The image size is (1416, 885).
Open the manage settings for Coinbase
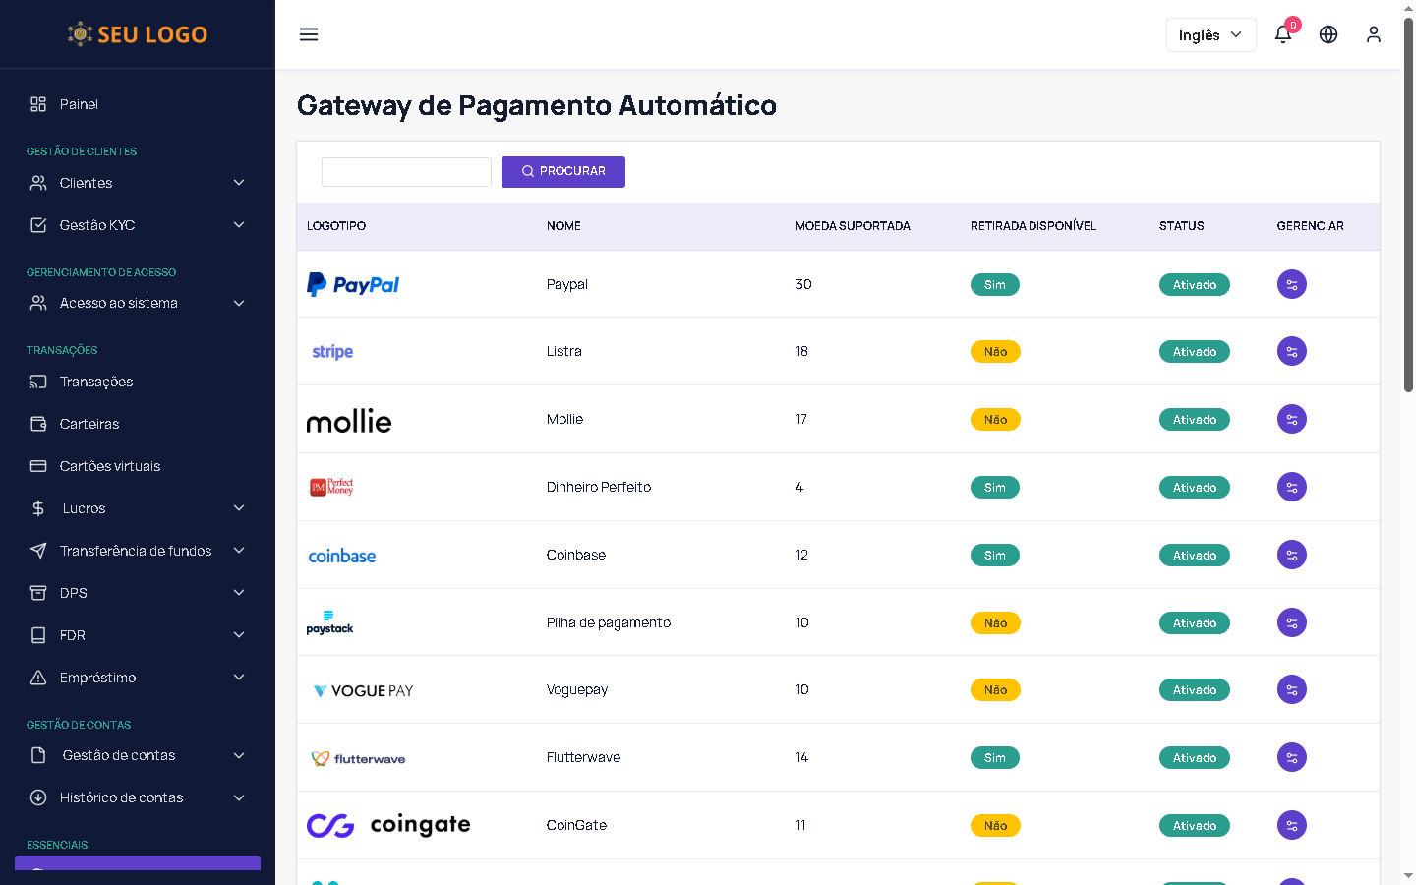(1291, 555)
